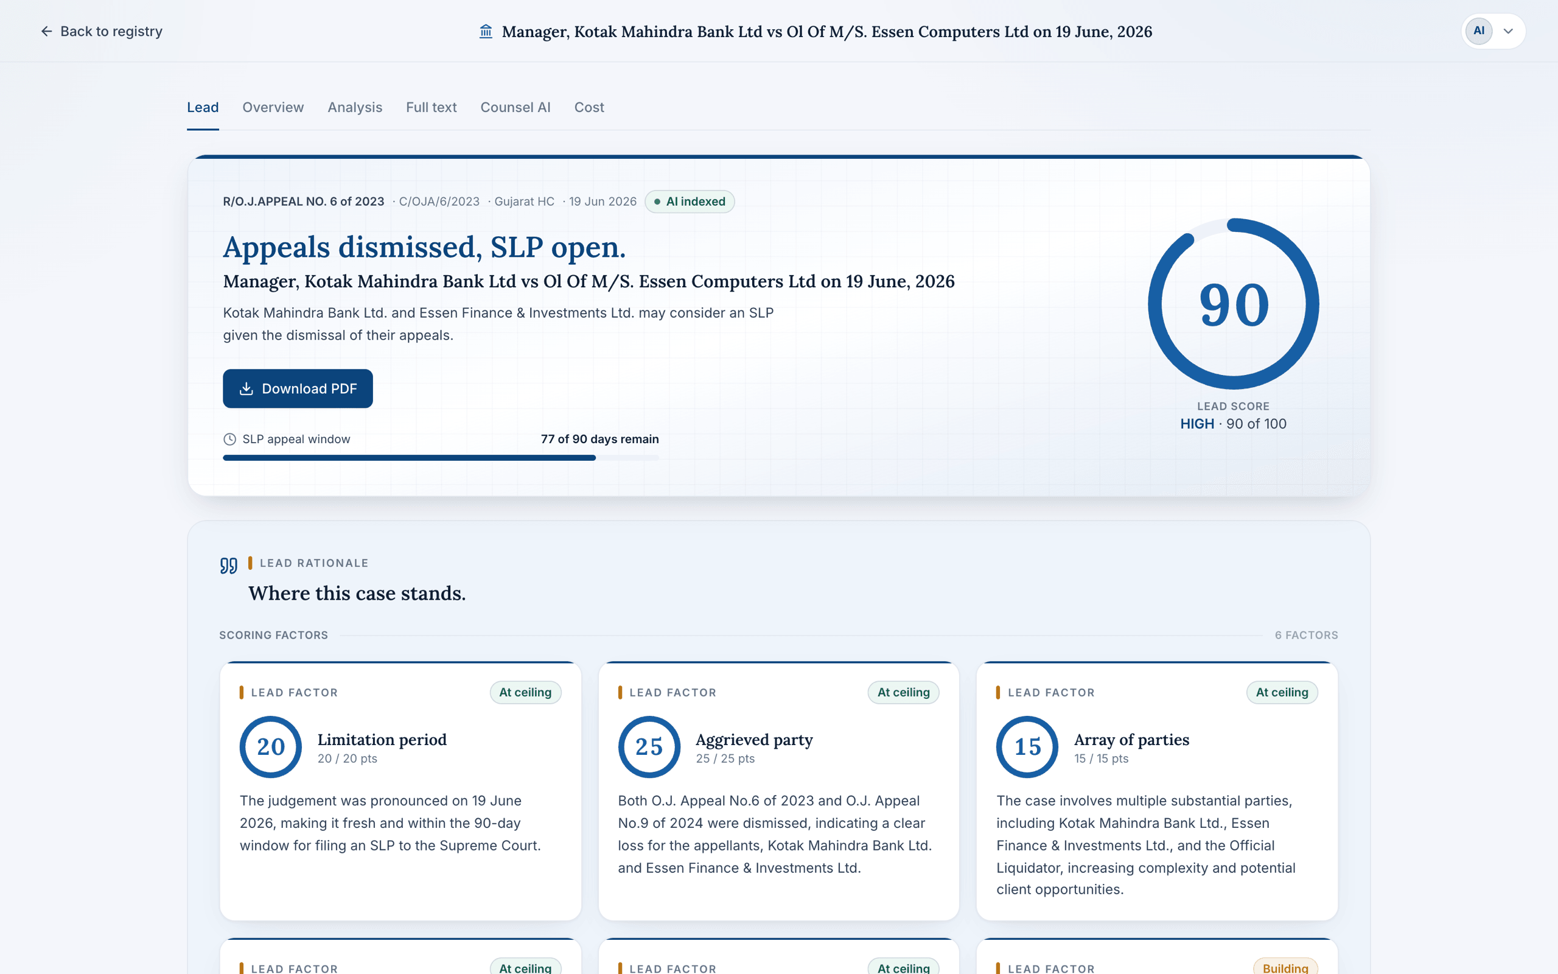The width and height of the screenshot is (1558, 974).
Task: Click the download icon in Download PDF
Action: pos(246,388)
